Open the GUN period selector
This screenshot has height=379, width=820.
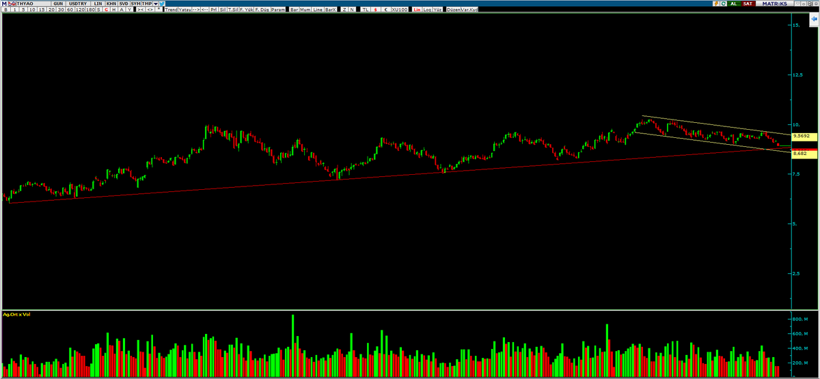tap(58, 3)
